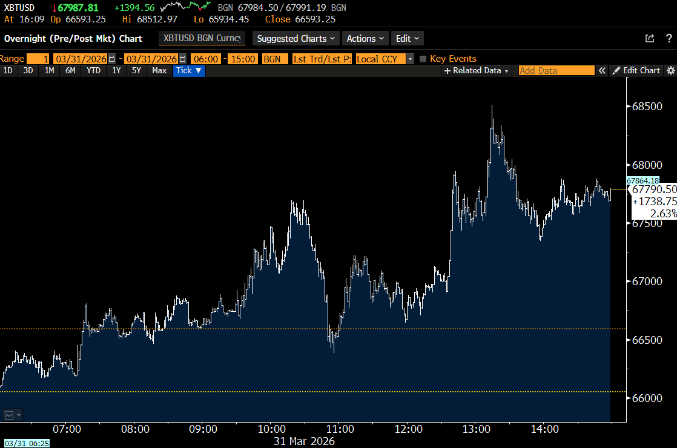Click the export/share chart icon
The height and width of the screenshot is (448, 677).
tap(649, 38)
